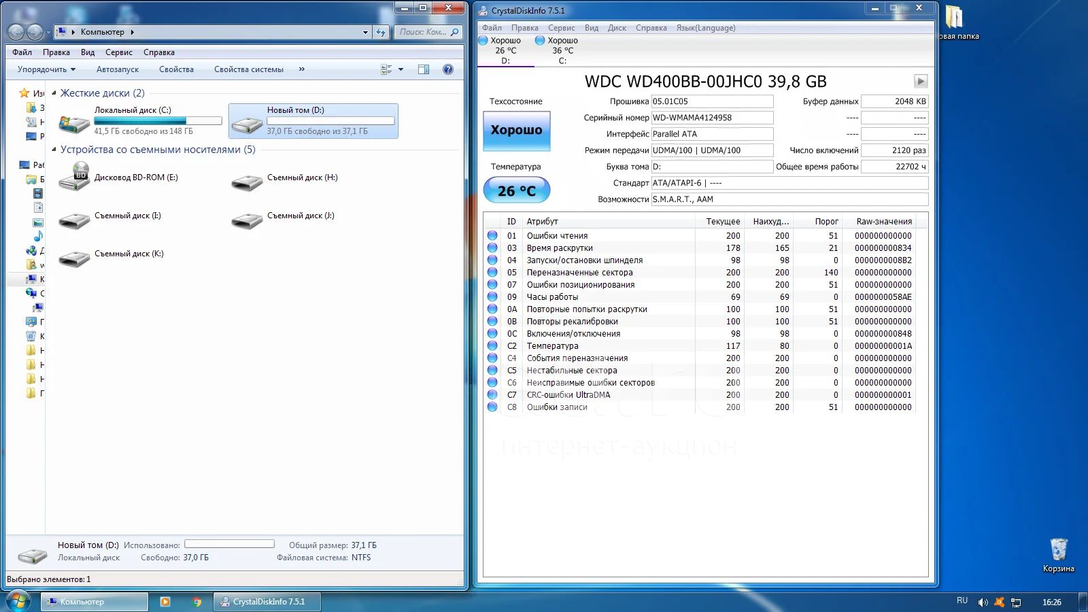Open Вид menu in Explorer
Screen dimensions: 1088x612
(x=88, y=52)
